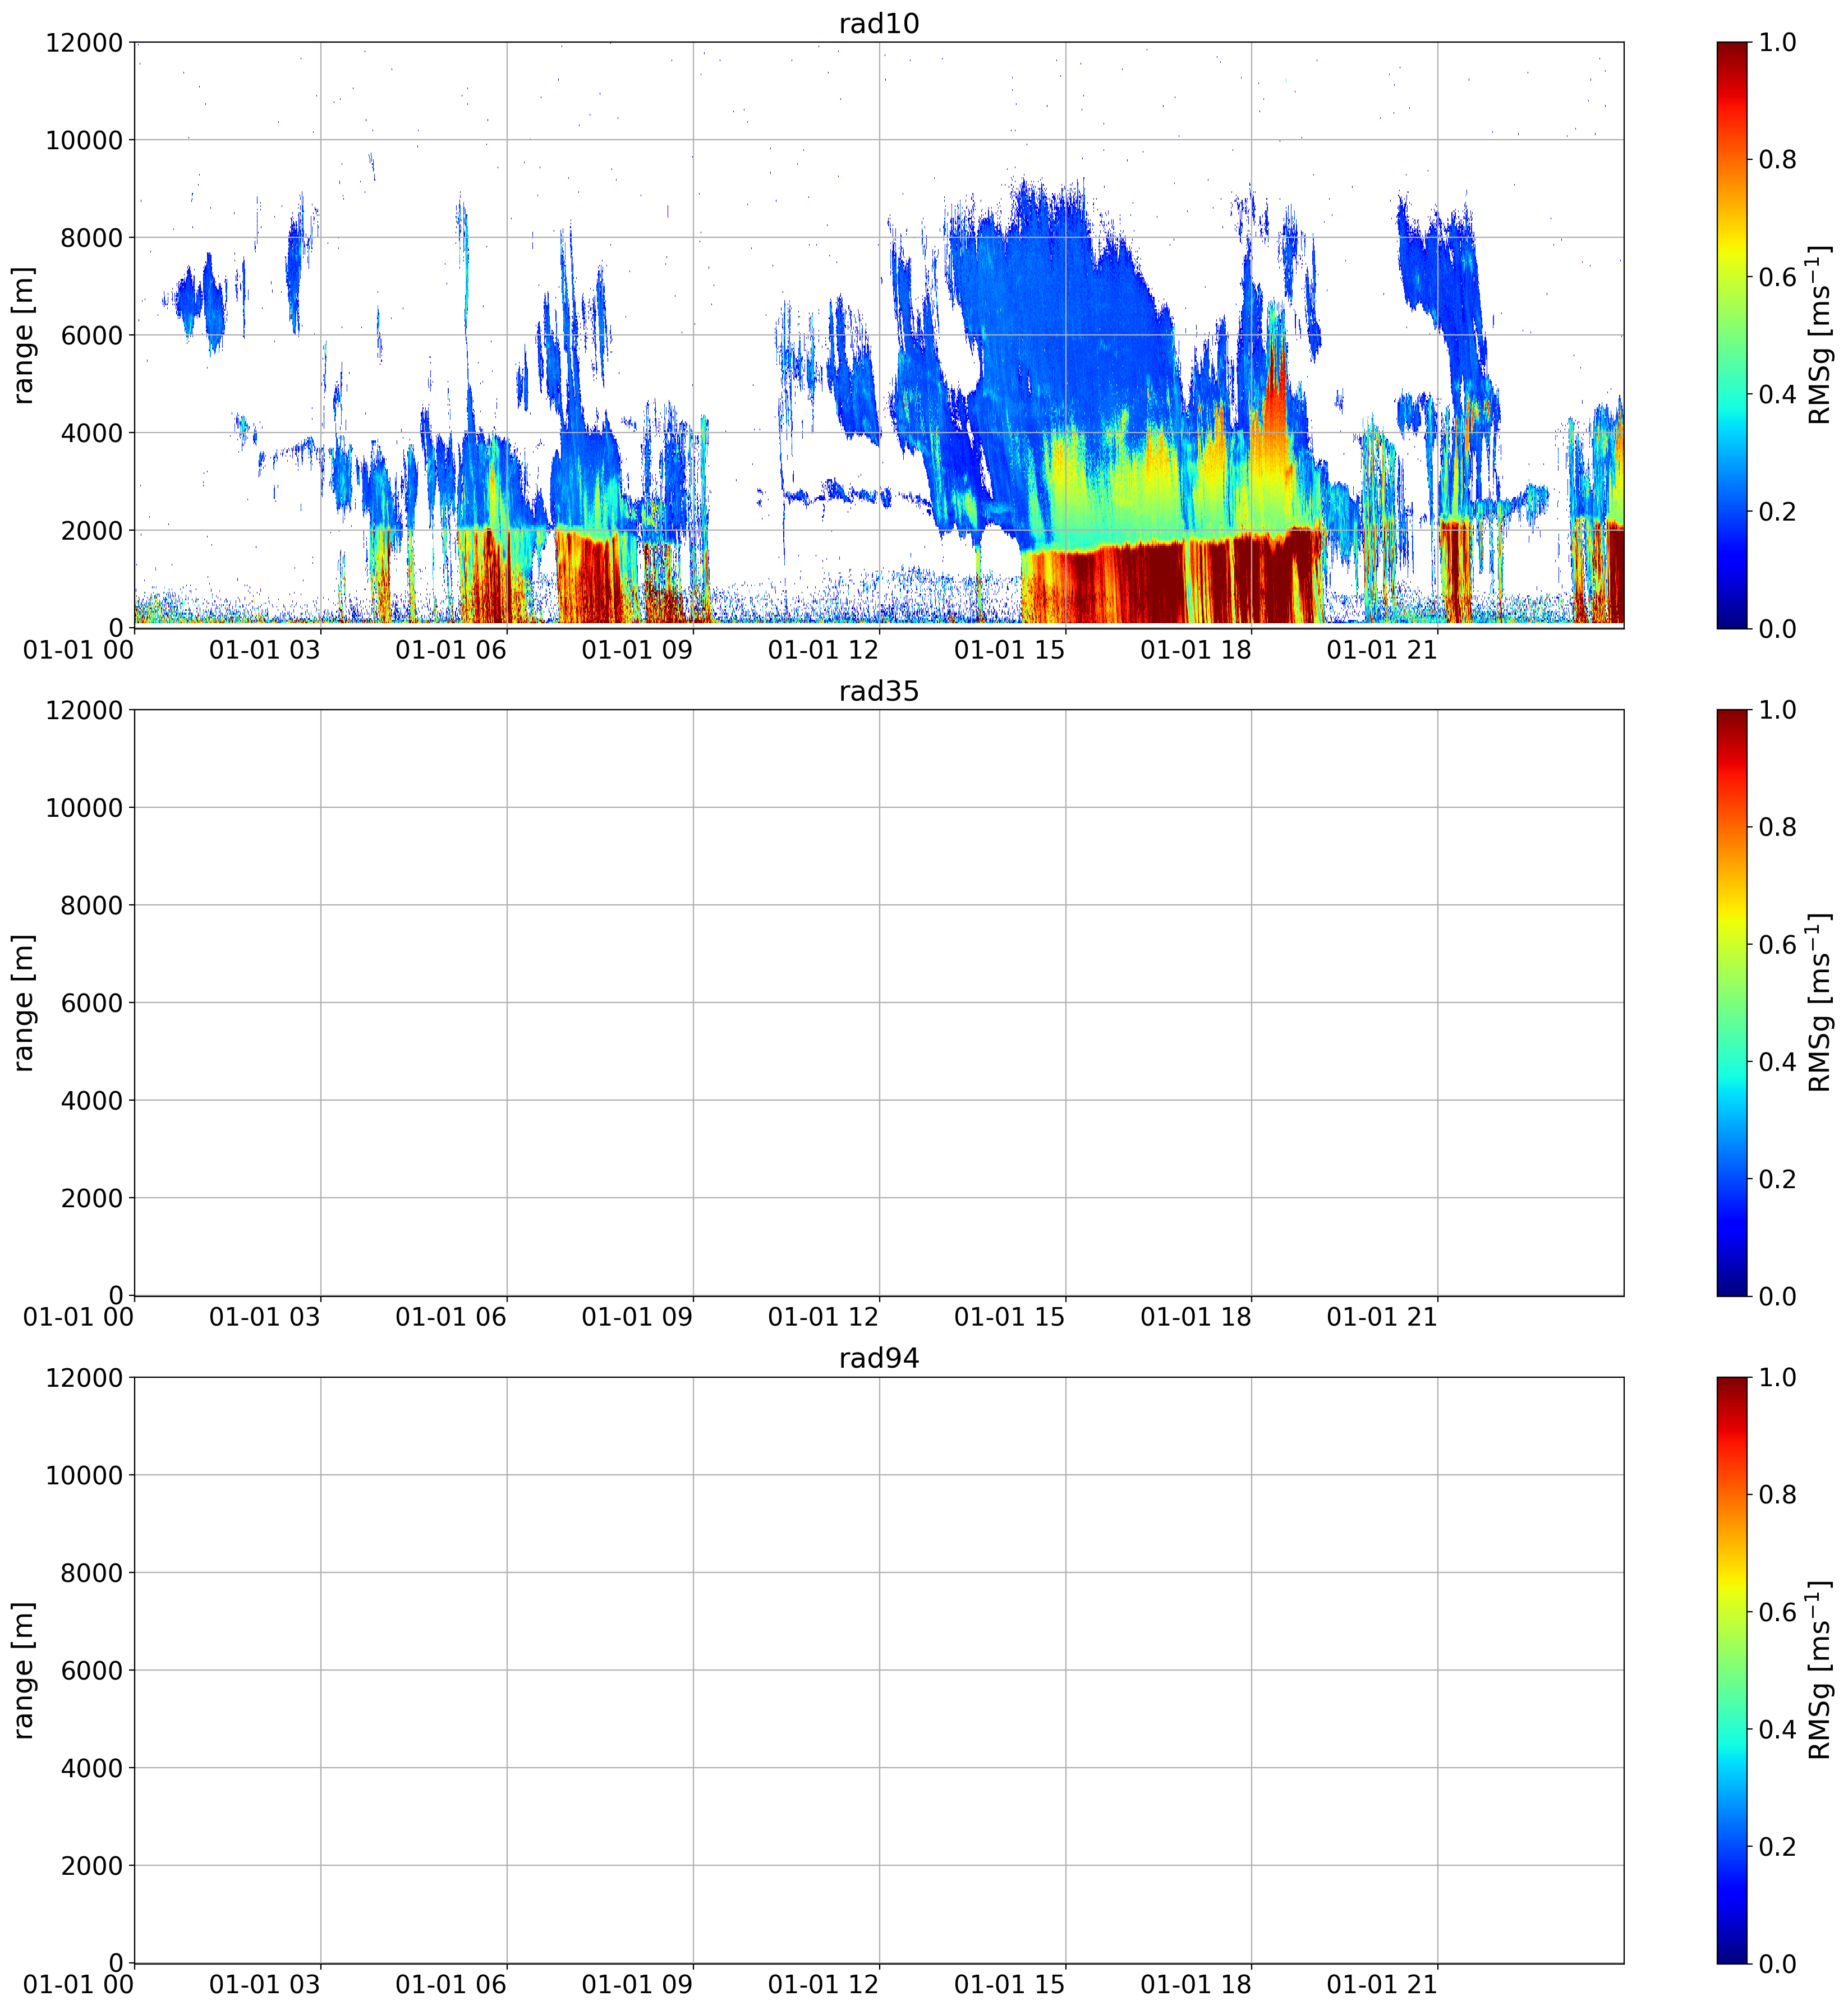
Task: Select the rad10 RMSg colorbar
Action: (1732, 335)
